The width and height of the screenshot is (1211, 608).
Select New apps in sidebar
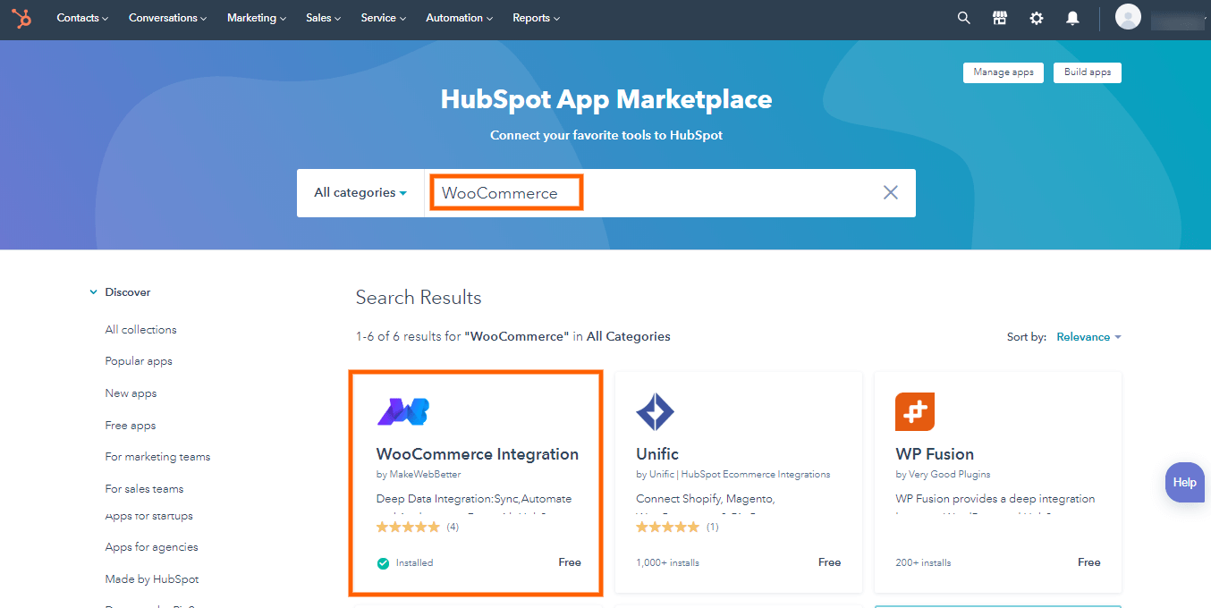tap(131, 393)
